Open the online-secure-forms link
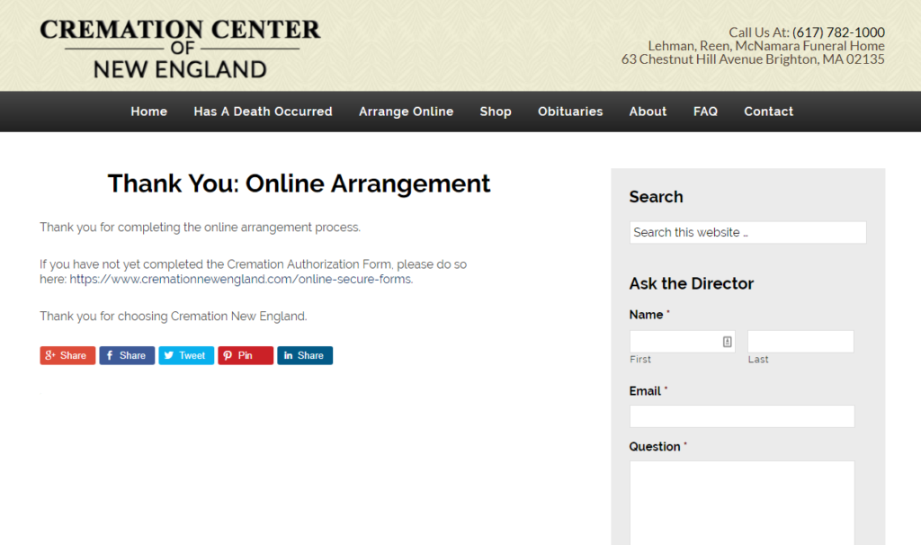The height and width of the screenshot is (545, 921). pyautogui.click(x=241, y=279)
